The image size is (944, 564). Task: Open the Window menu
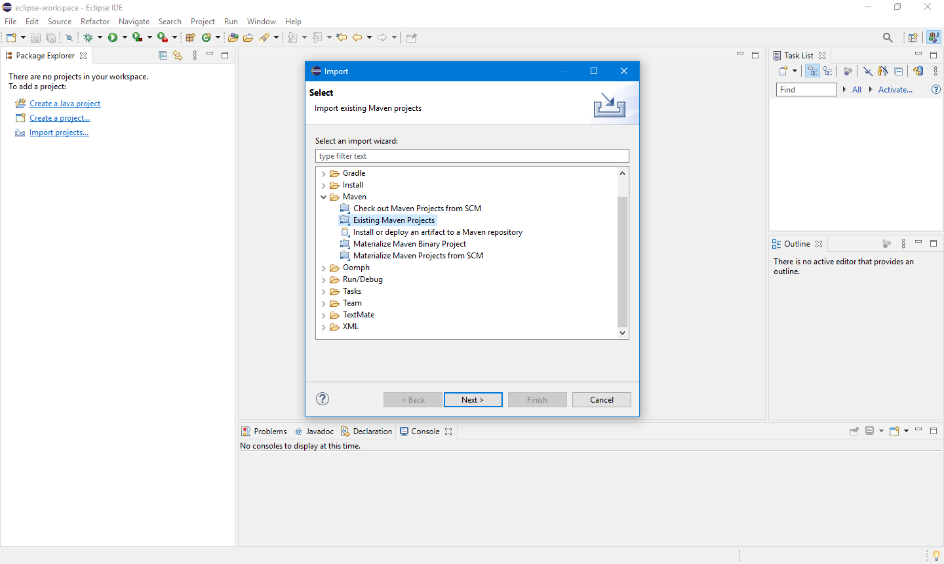pos(261,21)
